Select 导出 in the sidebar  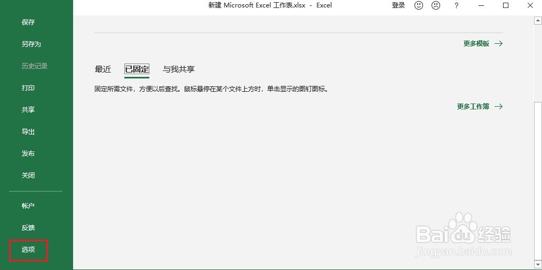28,131
